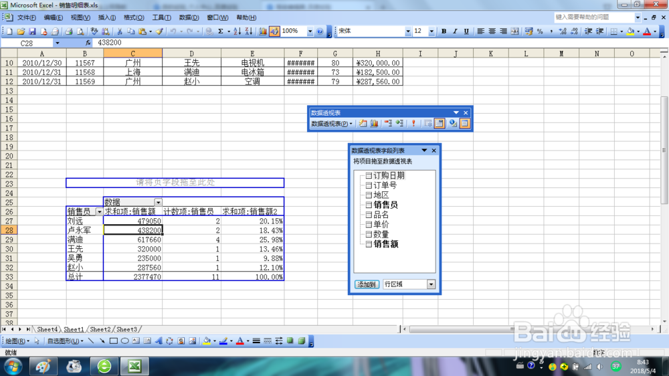Viewport: 669px width, 376px height.
Task: Save the workbook with the floppy disk icon
Action: point(32,31)
